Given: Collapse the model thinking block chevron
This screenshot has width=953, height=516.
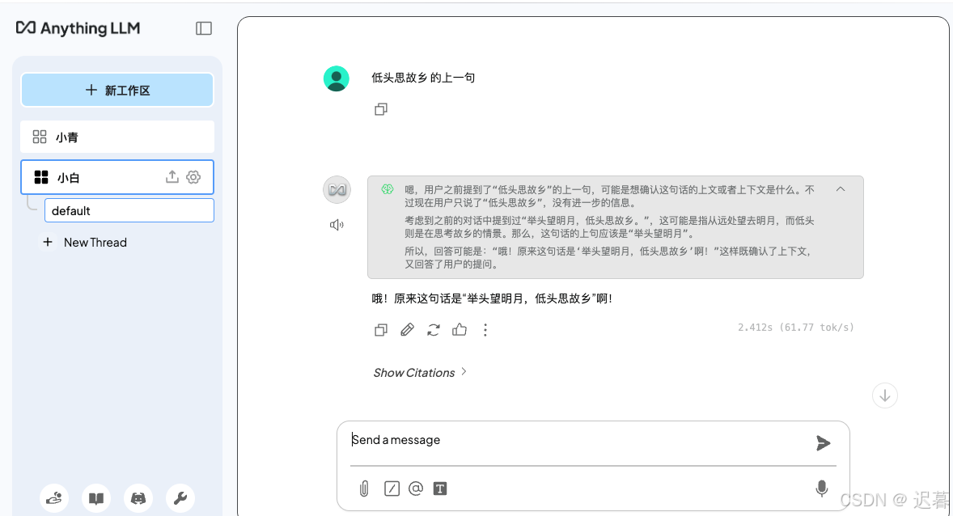Looking at the screenshot, I should click(840, 188).
